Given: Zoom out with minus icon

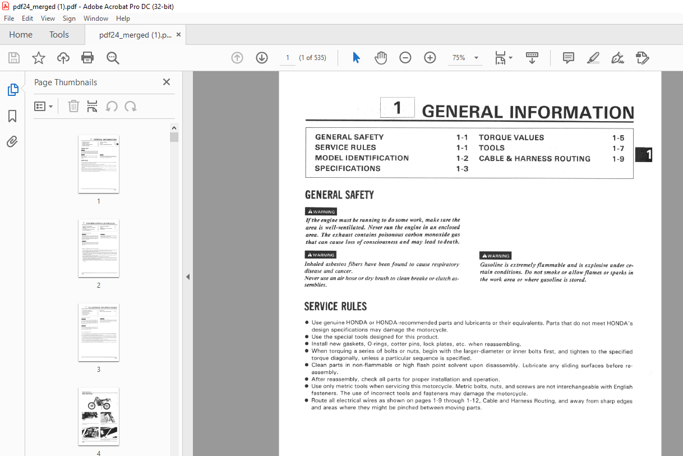Looking at the screenshot, I should coord(405,58).
